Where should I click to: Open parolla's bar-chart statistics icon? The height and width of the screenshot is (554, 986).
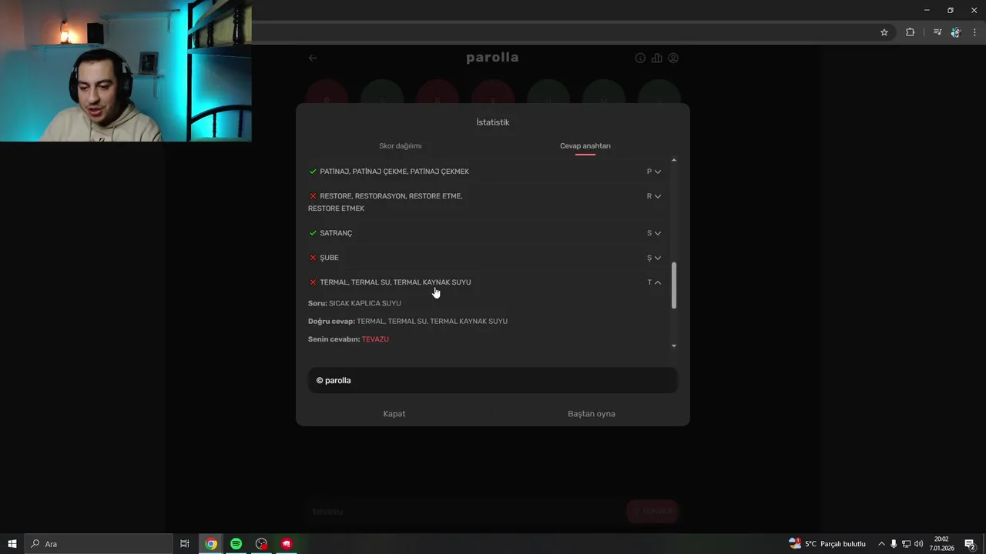pyautogui.click(x=656, y=58)
